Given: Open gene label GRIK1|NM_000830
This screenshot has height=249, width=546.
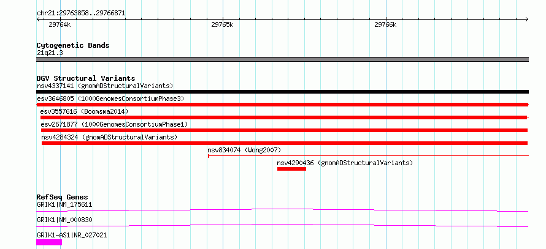Looking at the screenshot, I should [x=64, y=220].
